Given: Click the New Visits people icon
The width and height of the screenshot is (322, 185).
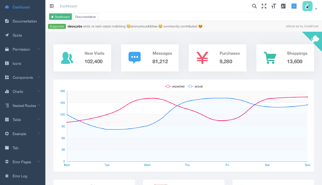Looking at the screenshot, I should tap(67, 58).
